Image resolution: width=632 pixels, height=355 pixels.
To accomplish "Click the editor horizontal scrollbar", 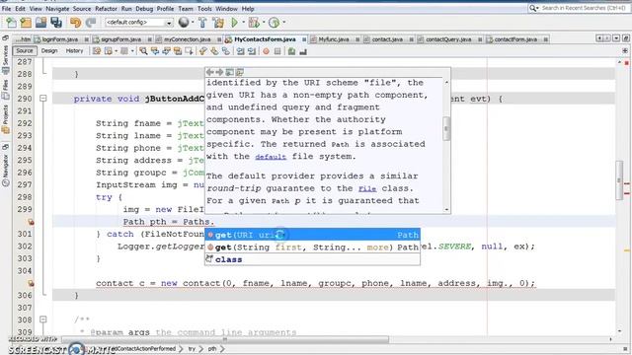I will click(226, 339).
